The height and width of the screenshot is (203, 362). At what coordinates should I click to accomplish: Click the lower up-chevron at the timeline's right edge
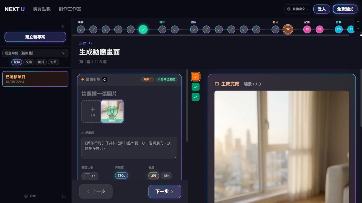pyautogui.click(x=358, y=28)
